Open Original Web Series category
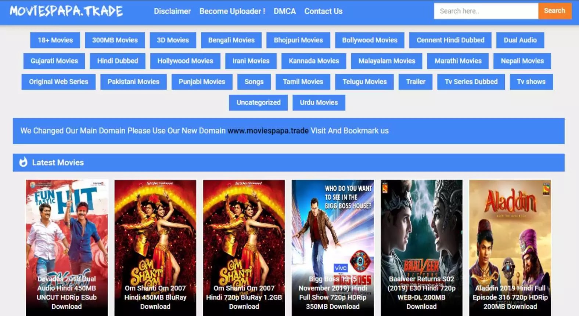The height and width of the screenshot is (316, 579). (58, 82)
